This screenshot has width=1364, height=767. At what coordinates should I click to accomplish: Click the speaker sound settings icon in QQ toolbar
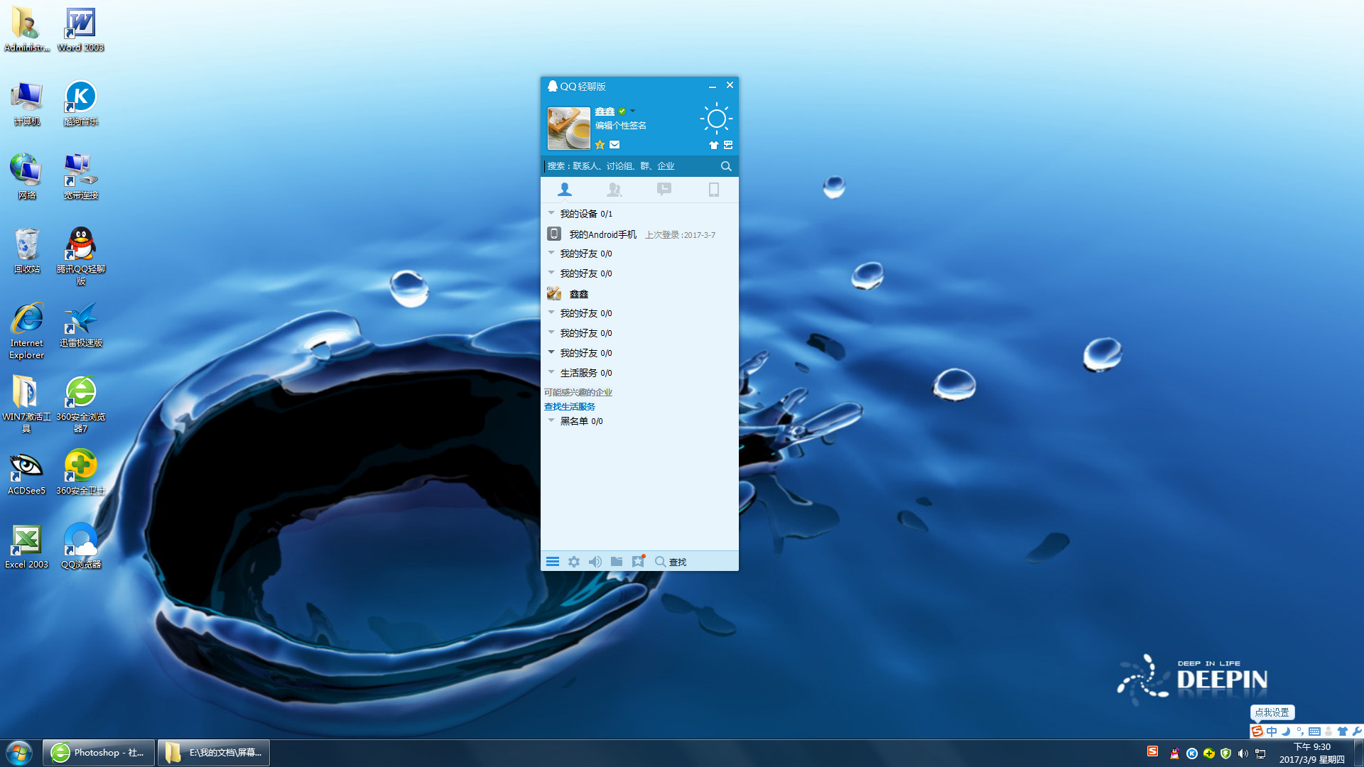pyautogui.click(x=595, y=561)
